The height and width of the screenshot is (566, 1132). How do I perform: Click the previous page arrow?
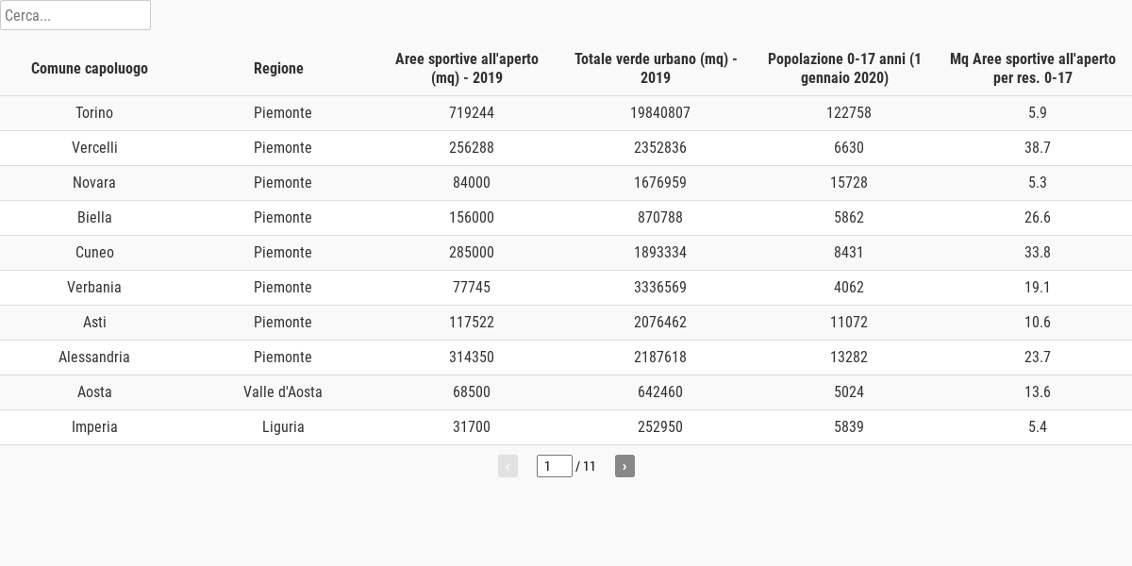coord(508,466)
